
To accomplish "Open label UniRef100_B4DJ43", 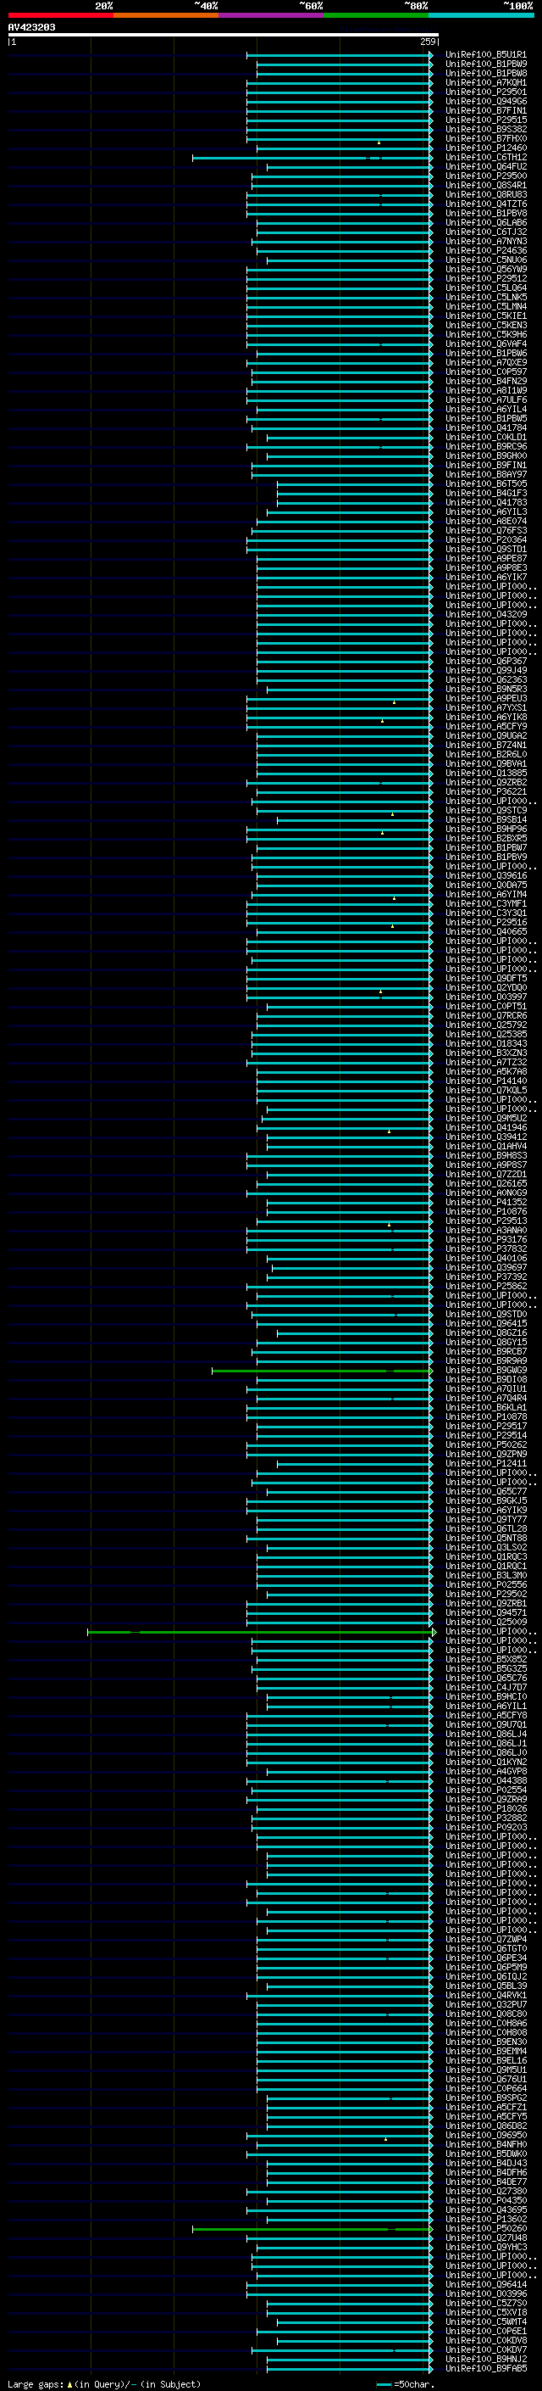I will (x=485, y=2163).
